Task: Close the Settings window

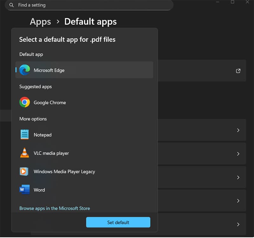Action: pos(247,2)
